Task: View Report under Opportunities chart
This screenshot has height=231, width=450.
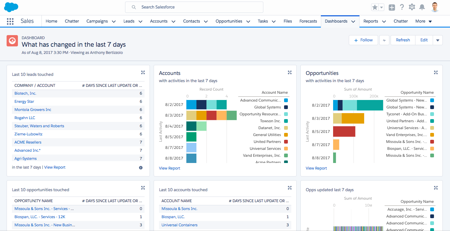Action: pos(316,168)
